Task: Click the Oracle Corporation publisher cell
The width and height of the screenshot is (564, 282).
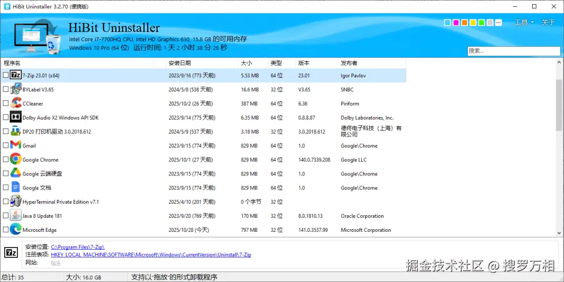Action: point(362,216)
